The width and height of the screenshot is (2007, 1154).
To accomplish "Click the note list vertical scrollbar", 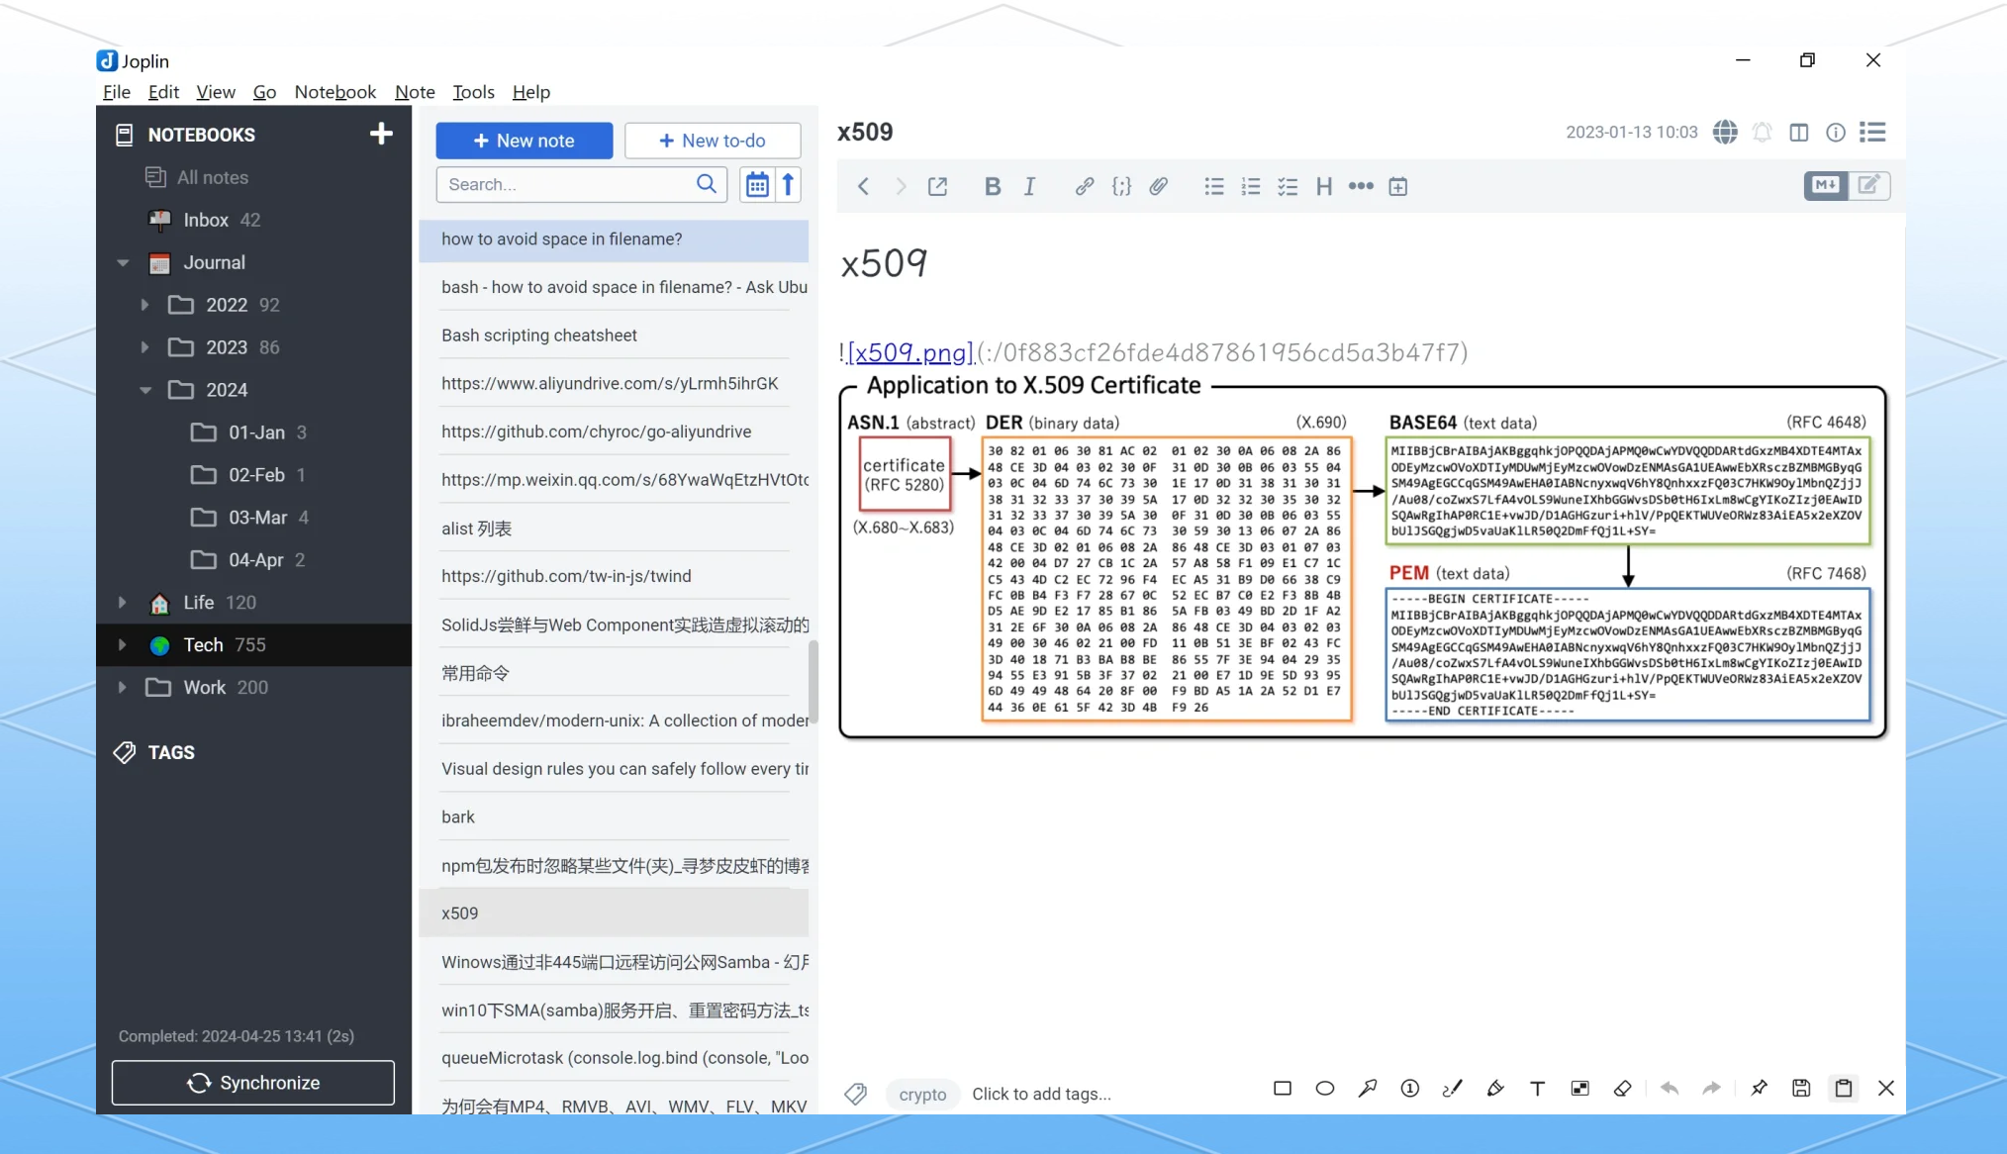I will pos(812,682).
